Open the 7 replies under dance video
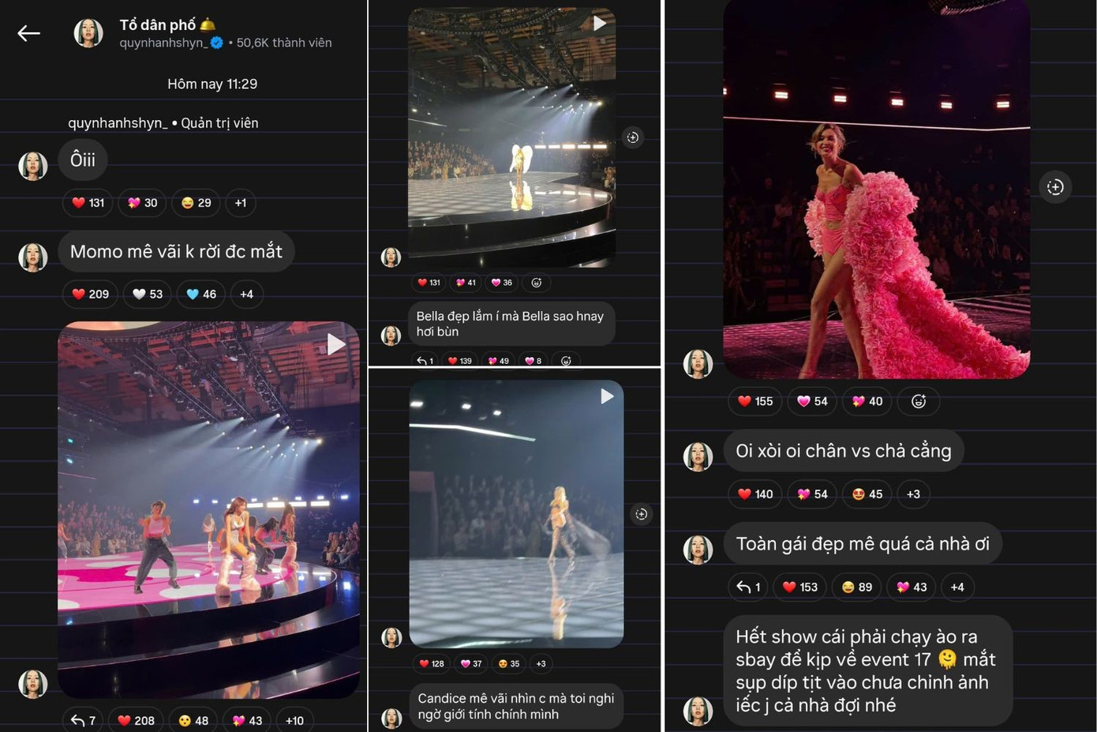 (83, 720)
